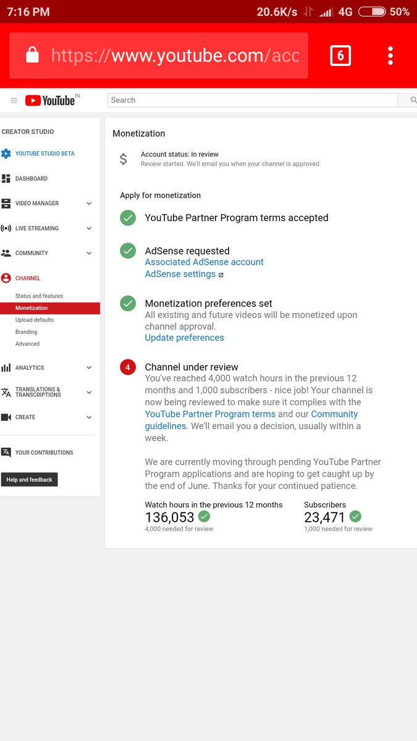Tap the 4G signal indicator
Viewport: 417px width, 741px height.
(345, 12)
